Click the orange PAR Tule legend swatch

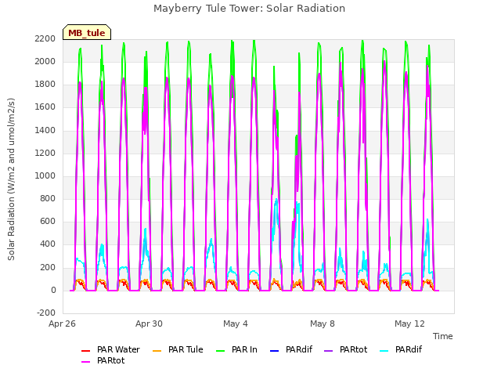point(157,350)
